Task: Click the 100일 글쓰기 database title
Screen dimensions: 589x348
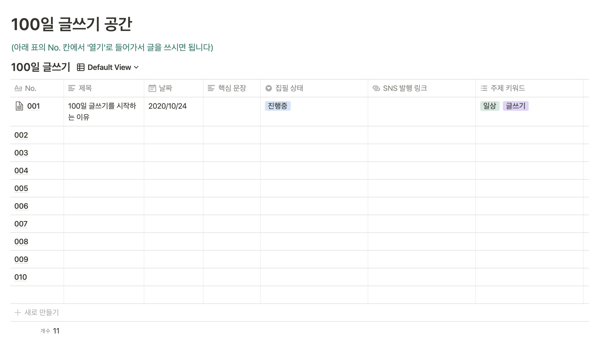Action: pos(40,67)
